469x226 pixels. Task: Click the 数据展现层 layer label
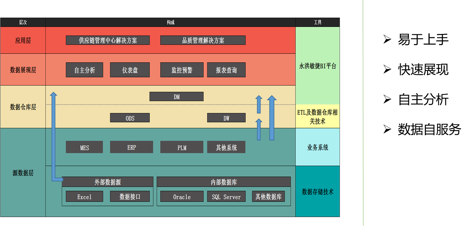tap(23, 70)
